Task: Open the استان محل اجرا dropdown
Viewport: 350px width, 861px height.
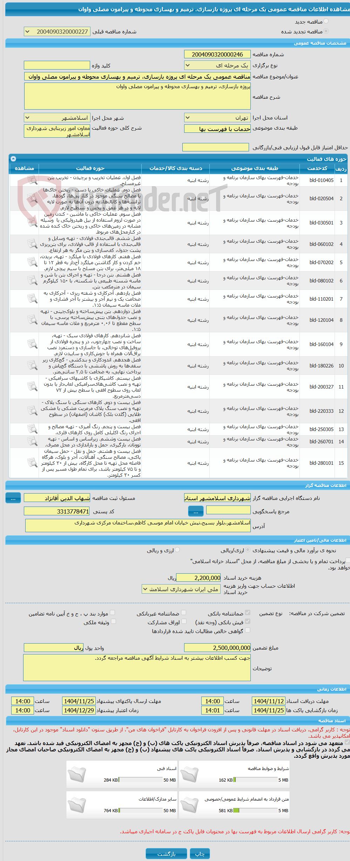Action: pos(217,118)
